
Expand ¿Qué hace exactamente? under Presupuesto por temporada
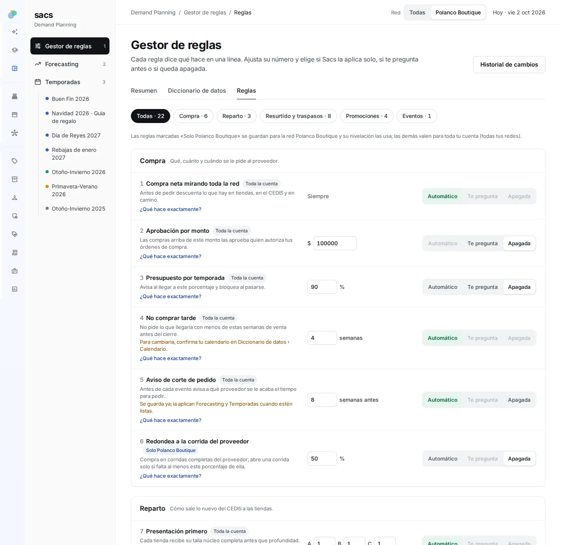coord(171,297)
